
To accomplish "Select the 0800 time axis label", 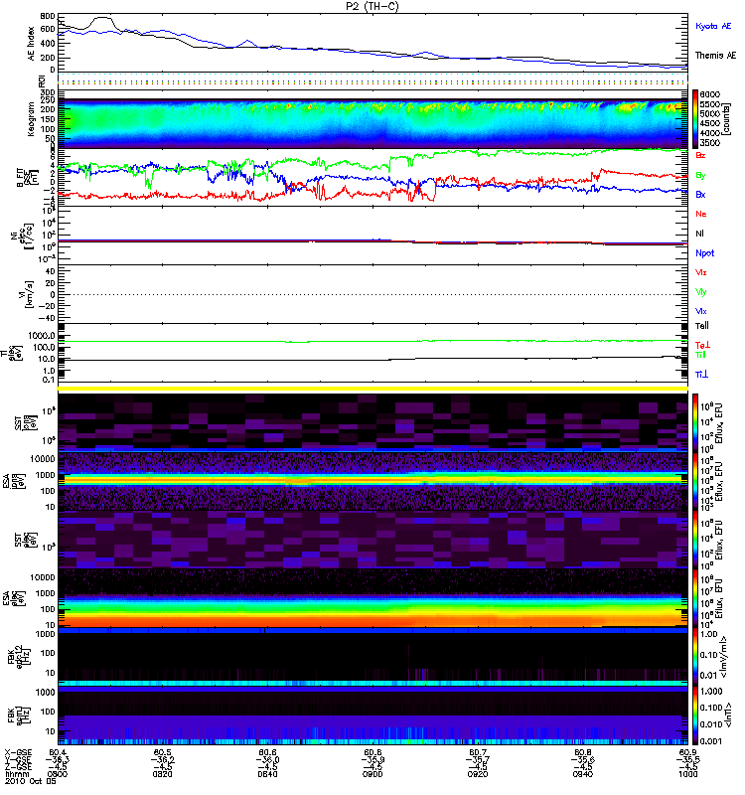I will [57, 774].
